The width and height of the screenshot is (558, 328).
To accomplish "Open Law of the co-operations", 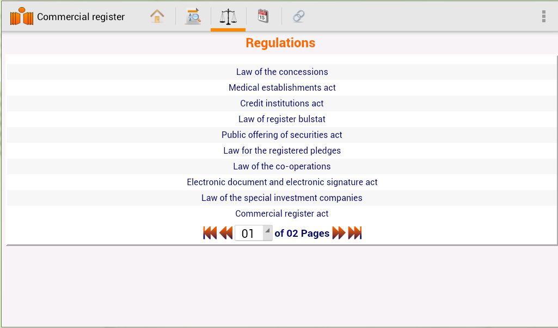I will pos(282,166).
